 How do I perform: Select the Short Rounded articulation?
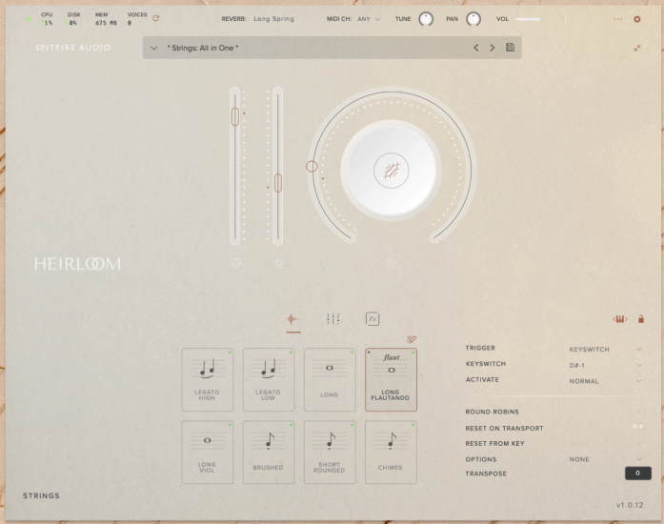(x=330, y=452)
